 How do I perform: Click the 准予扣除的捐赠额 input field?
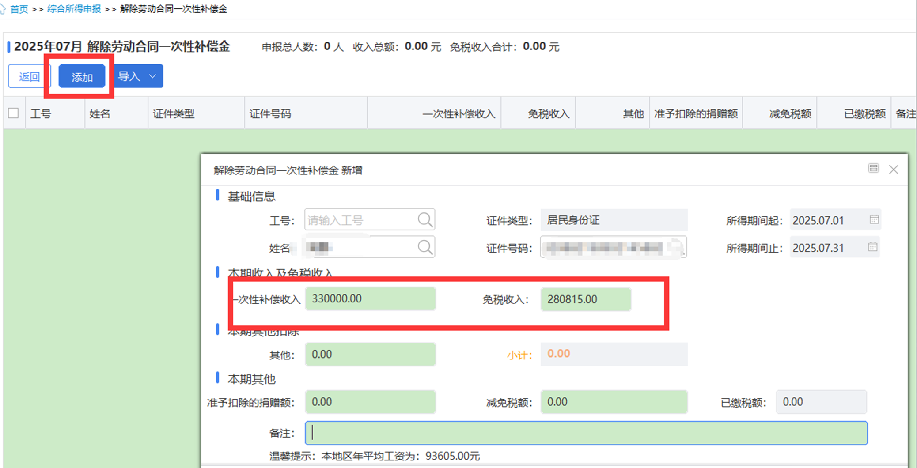[370, 402]
